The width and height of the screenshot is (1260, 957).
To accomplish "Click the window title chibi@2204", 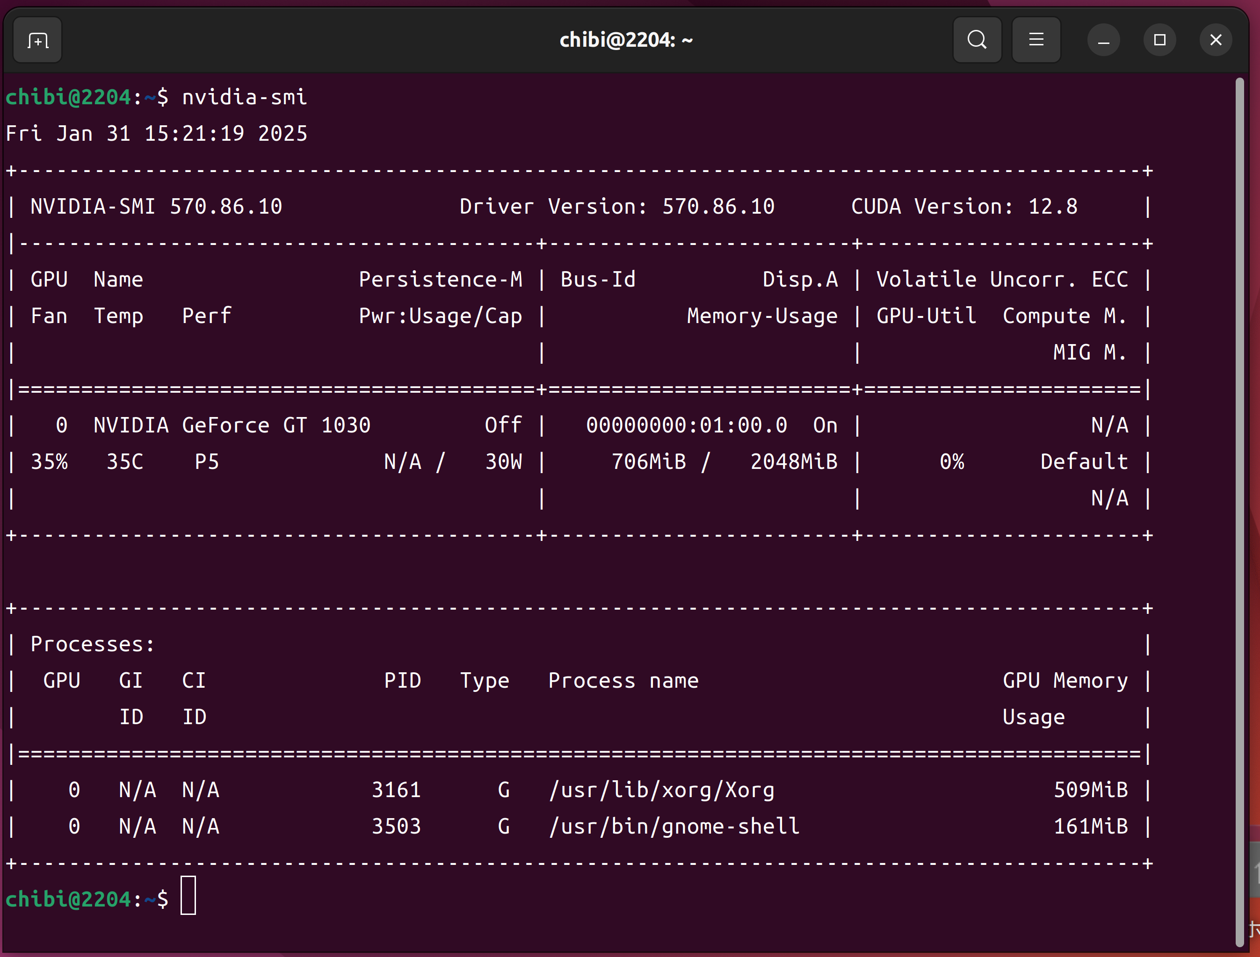I will point(626,40).
